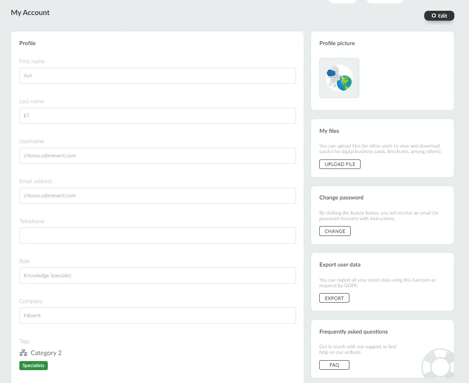
Task: Click the Category 2 label text
Action: pyautogui.click(x=46, y=353)
